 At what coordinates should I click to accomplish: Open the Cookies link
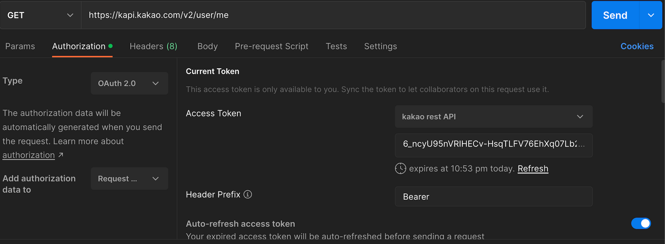click(x=637, y=46)
